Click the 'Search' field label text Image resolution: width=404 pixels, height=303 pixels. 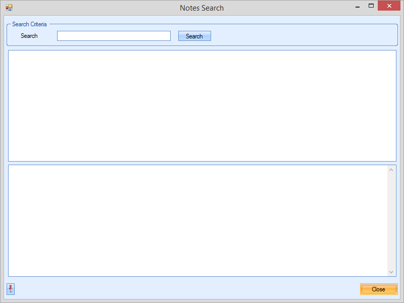[29, 36]
